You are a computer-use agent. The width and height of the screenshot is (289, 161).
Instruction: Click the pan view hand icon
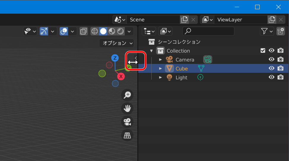[127, 108]
